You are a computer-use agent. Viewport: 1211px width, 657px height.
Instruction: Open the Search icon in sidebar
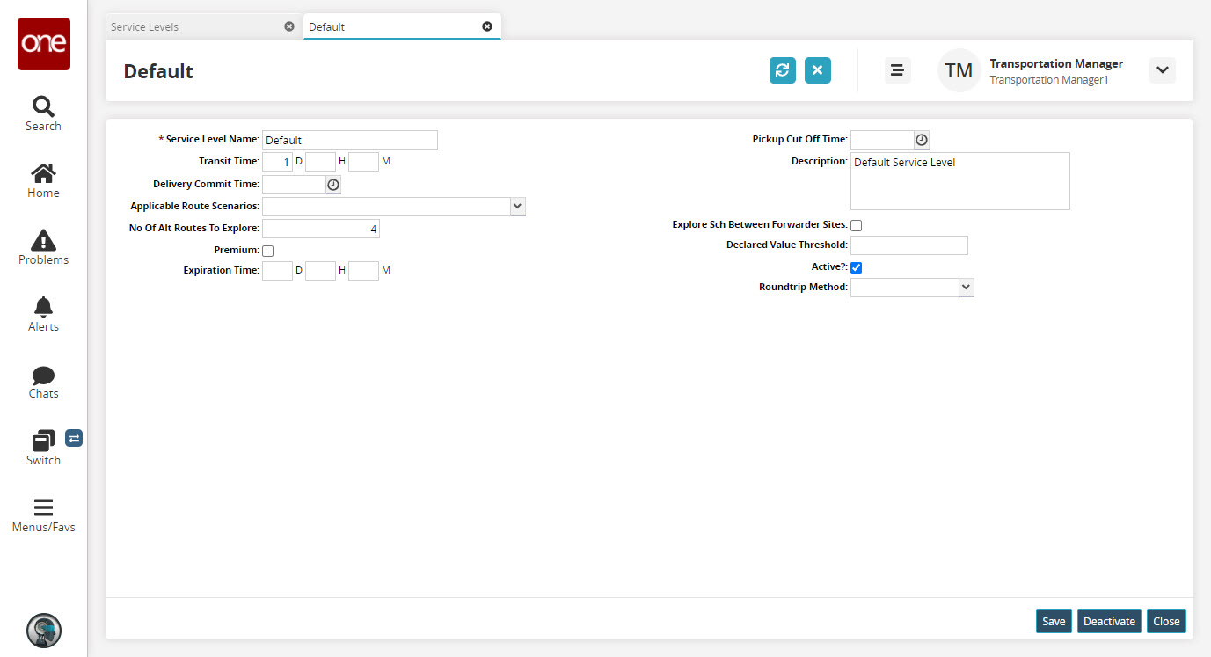pyautogui.click(x=43, y=107)
